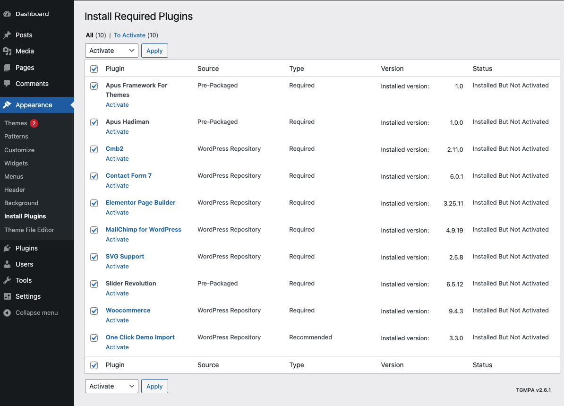Click the Posts pushpin icon
The height and width of the screenshot is (406, 564).
[x=7, y=35]
